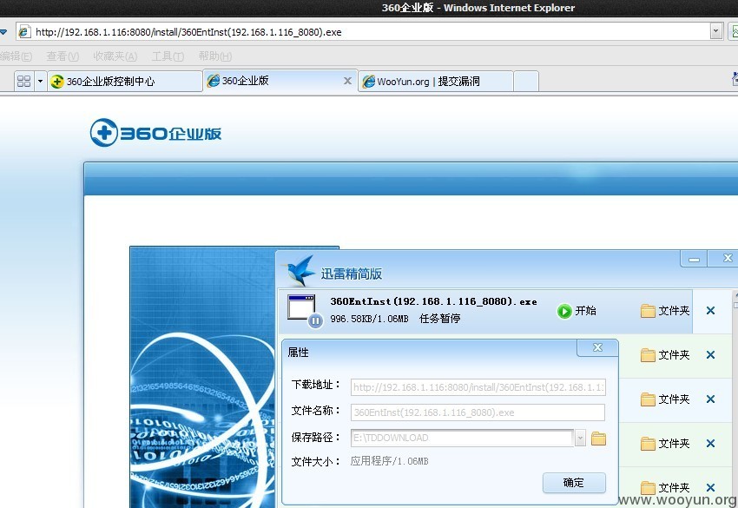Viewport: 738px width, 508px height.
Task: Click the 下载地址 URL field
Action: tap(478, 387)
